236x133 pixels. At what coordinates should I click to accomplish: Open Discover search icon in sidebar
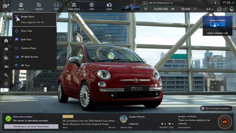(x=6, y=75)
